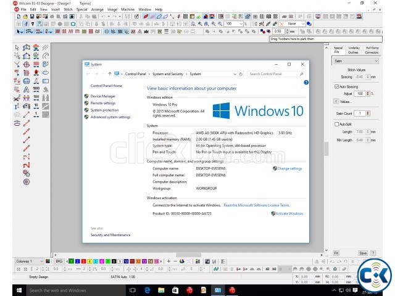Screen dimensions: 395x296
Task: Click the up arrow navigation in System window
Action: (x=110, y=74)
